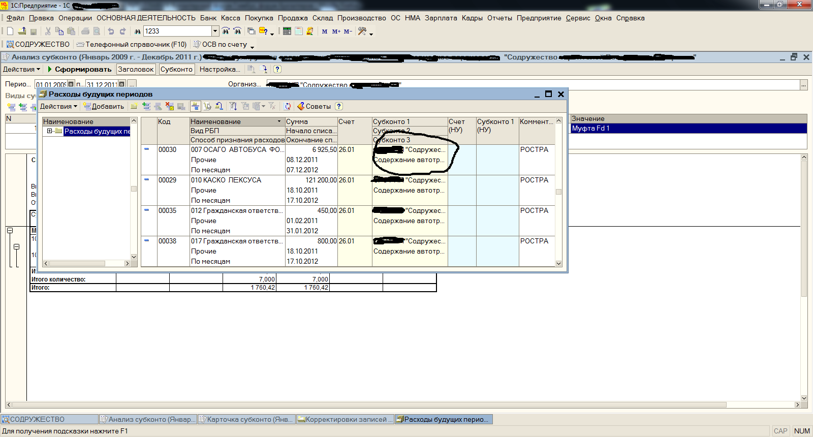
Task: Click the ОСВ по счету toolbar button
Action: click(x=220, y=44)
